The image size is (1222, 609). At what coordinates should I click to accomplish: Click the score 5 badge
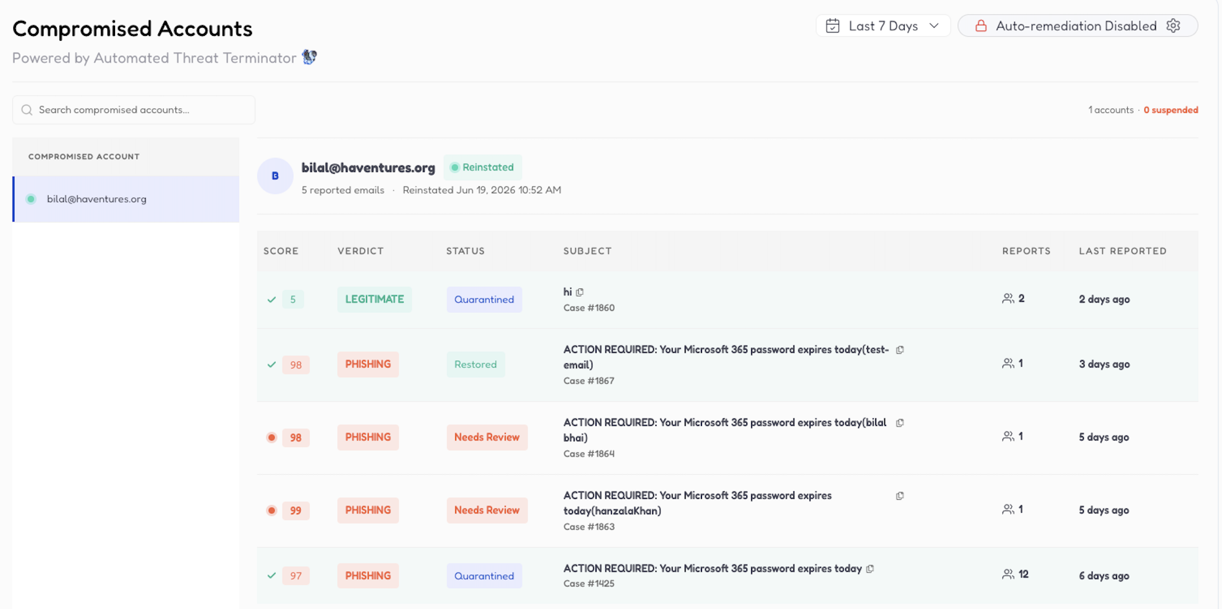point(293,300)
